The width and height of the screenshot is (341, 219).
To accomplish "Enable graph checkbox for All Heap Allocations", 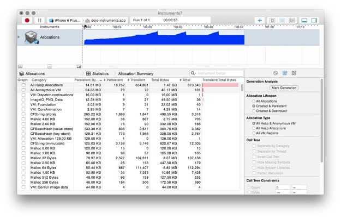I will (x=23, y=85).
